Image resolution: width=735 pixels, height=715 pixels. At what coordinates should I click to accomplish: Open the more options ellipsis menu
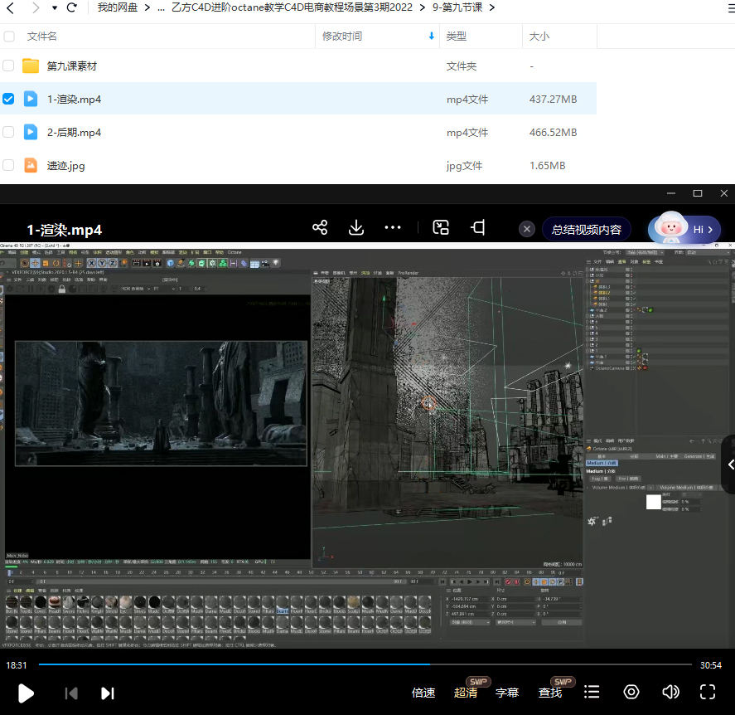coord(393,228)
